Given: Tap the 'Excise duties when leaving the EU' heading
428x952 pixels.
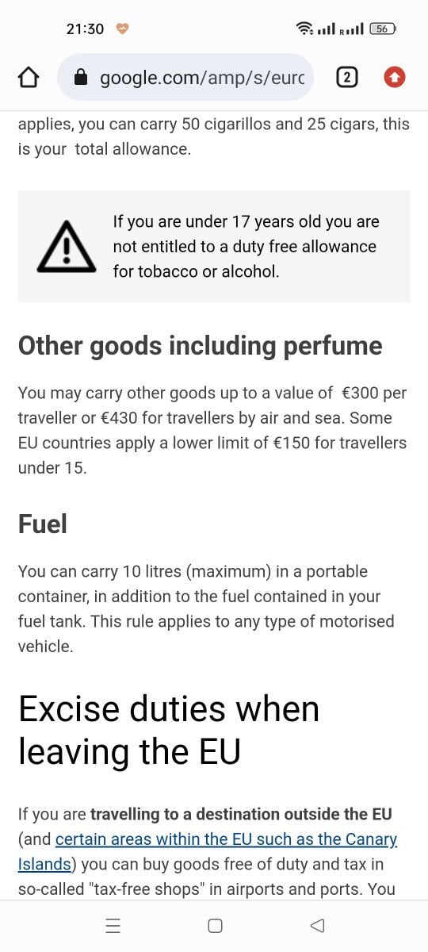Looking at the screenshot, I should pyautogui.click(x=169, y=729).
